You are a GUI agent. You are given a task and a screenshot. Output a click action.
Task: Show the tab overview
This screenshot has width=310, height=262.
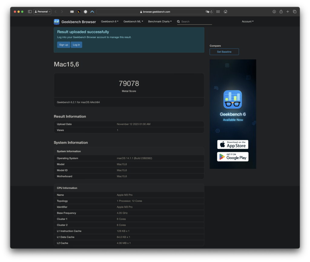click(x=295, y=12)
